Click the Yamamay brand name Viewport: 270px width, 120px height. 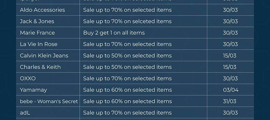[33, 90]
